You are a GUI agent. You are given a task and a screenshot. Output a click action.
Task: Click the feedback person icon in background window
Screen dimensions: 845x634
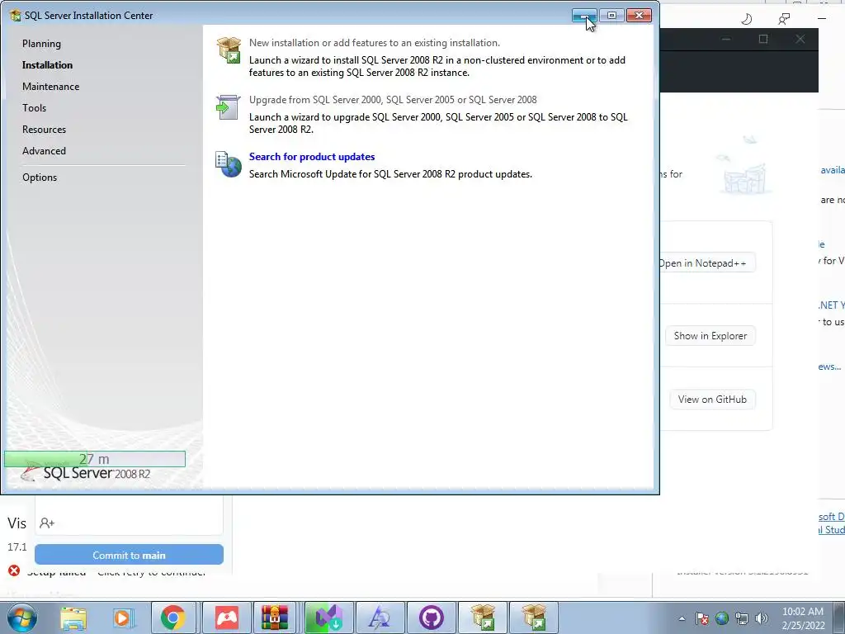click(x=784, y=20)
